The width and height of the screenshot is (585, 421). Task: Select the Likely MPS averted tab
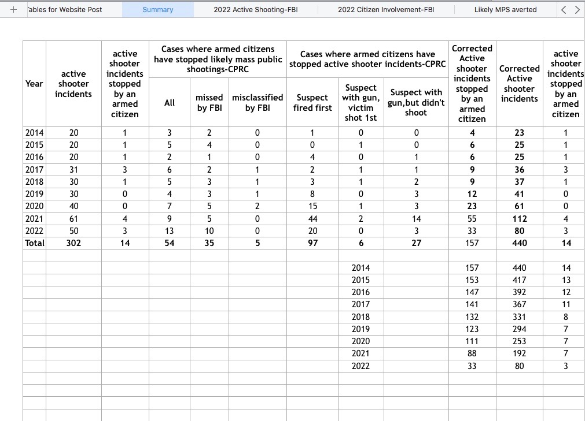[x=505, y=10]
